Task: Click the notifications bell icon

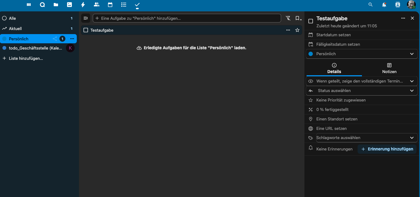Action: (x=384, y=5)
